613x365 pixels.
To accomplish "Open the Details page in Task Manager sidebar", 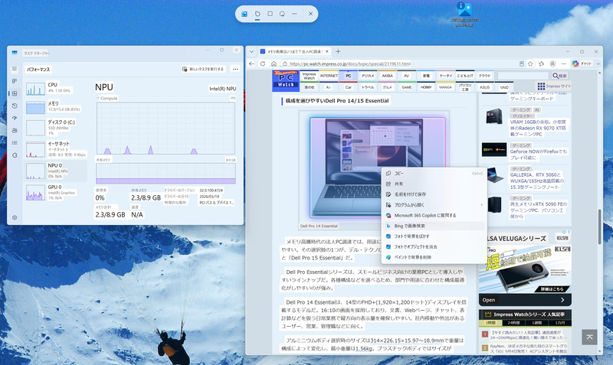I will 15,143.
